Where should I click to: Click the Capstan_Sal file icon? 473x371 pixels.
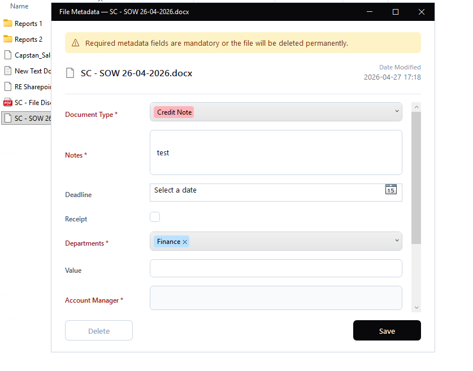tap(8, 55)
